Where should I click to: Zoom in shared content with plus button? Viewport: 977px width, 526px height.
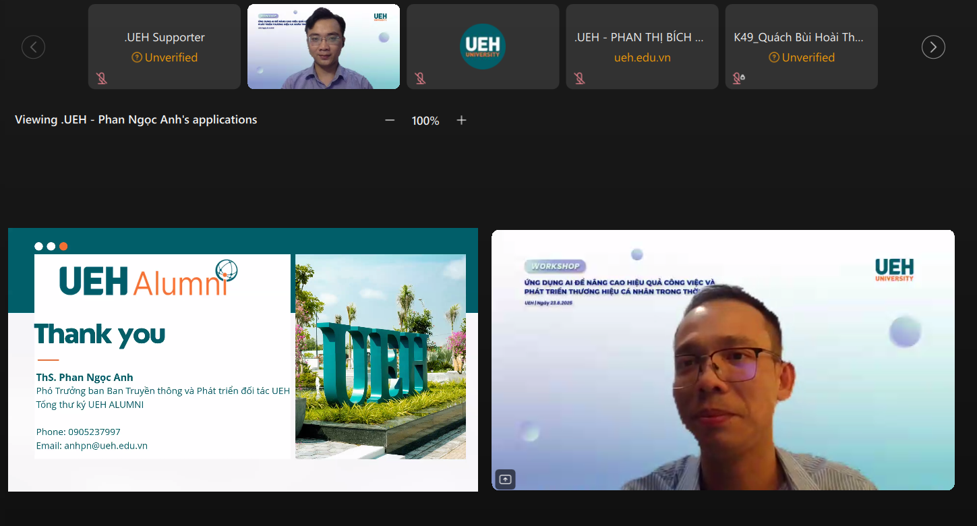point(461,120)
